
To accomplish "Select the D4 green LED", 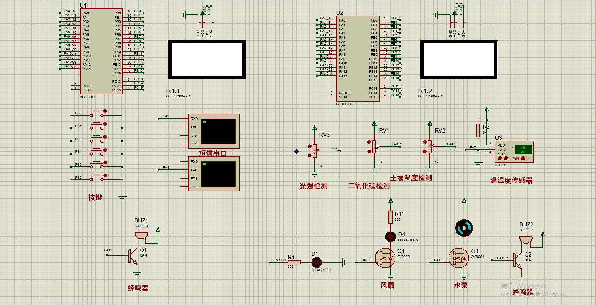I will [x=390, y=237].
